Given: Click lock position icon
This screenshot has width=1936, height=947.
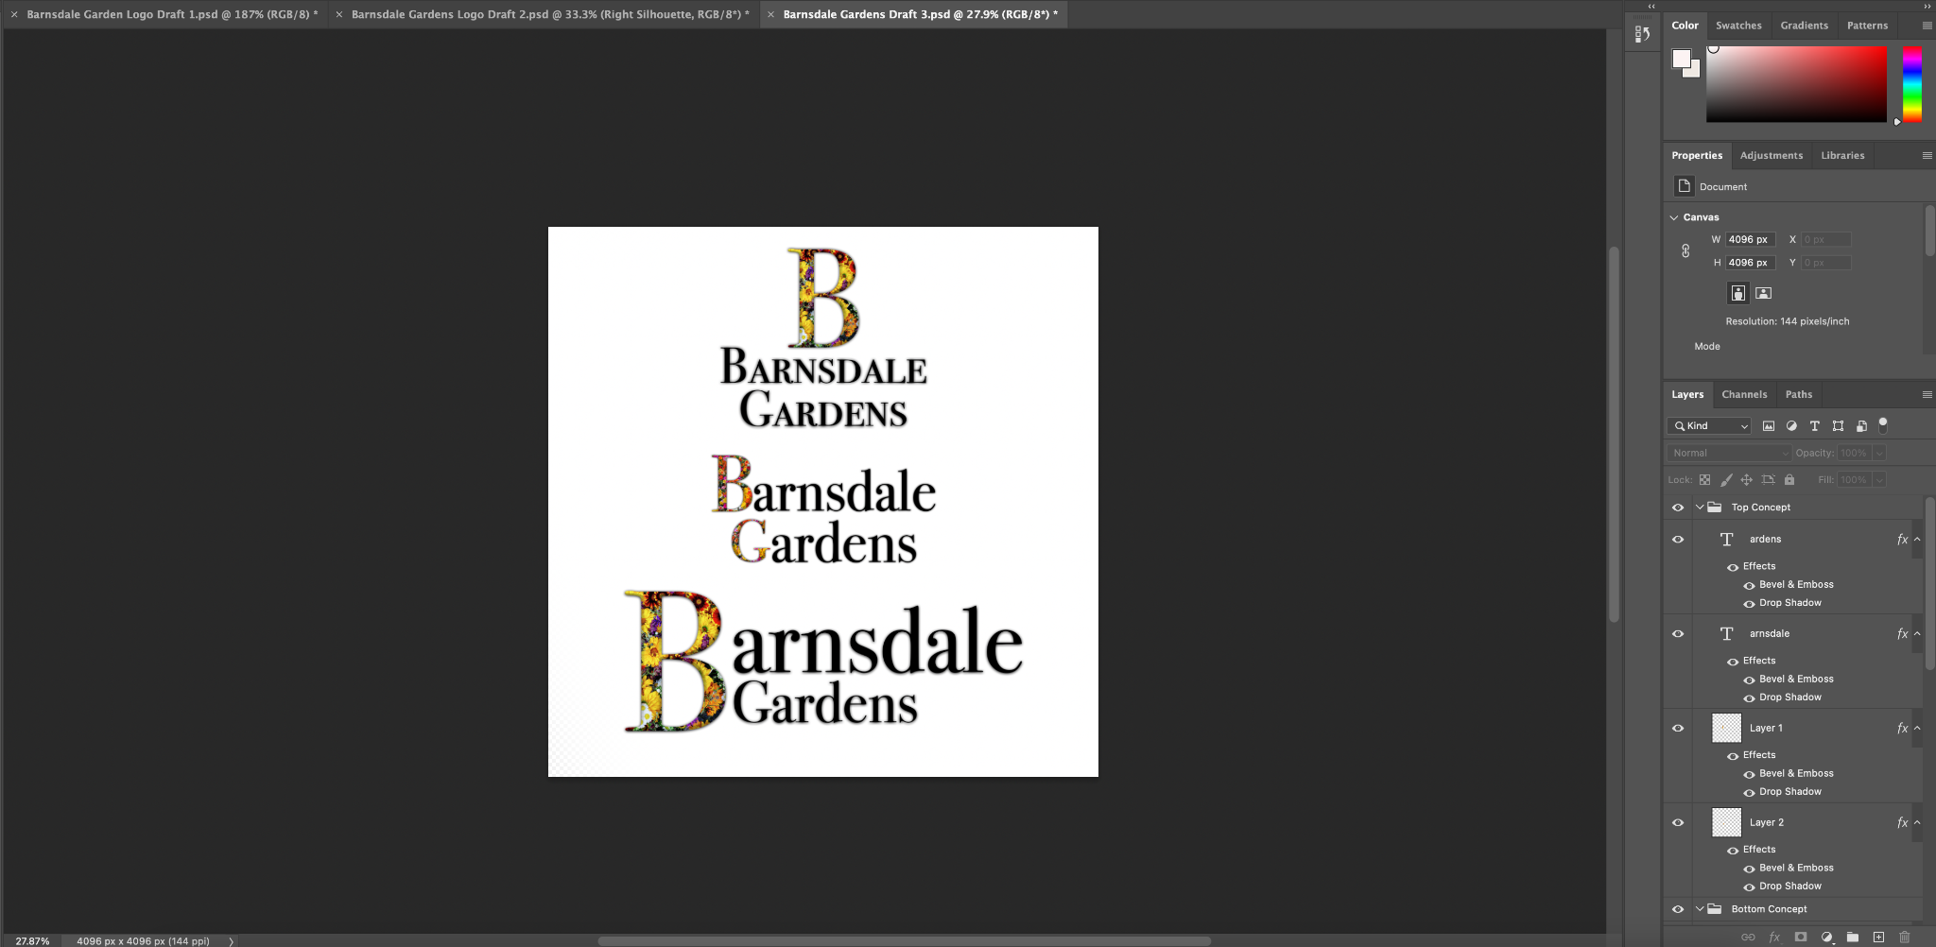Looking at the screenshot, I should pyautogui.click(x=1746, y=480).
